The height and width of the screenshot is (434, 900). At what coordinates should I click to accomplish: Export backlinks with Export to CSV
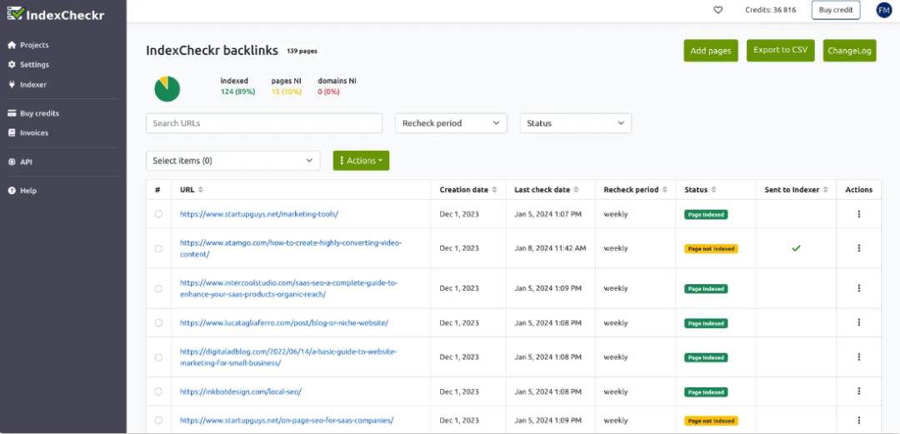(780, 50)
